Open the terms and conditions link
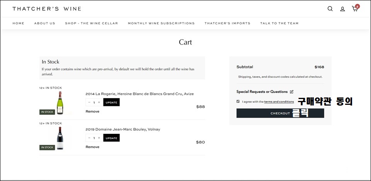 coord(279,102)
